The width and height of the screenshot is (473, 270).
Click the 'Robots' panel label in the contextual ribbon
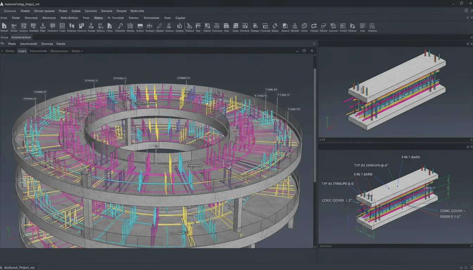coord(61,44)
